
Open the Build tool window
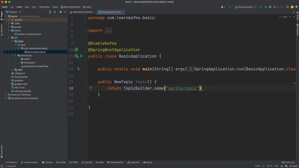[100, 162]
